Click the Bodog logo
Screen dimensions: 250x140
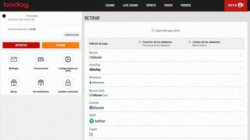pos(16,5)
